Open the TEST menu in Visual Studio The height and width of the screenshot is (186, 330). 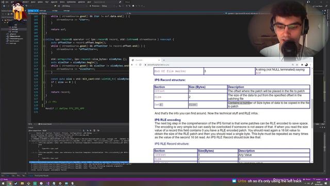point(47,2)
